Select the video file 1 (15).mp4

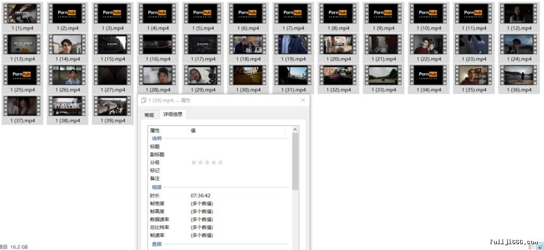113,48
